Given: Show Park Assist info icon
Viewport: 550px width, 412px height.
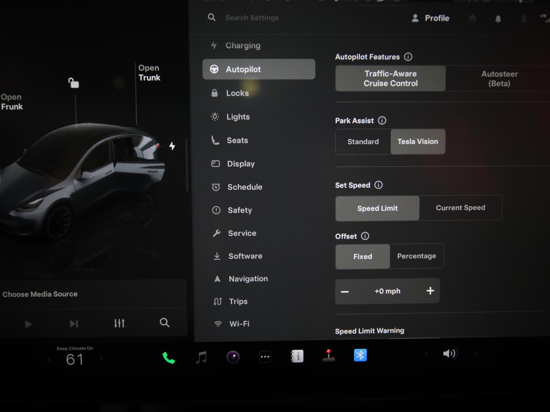Looking at the screenshot, I should pos(382,120).
